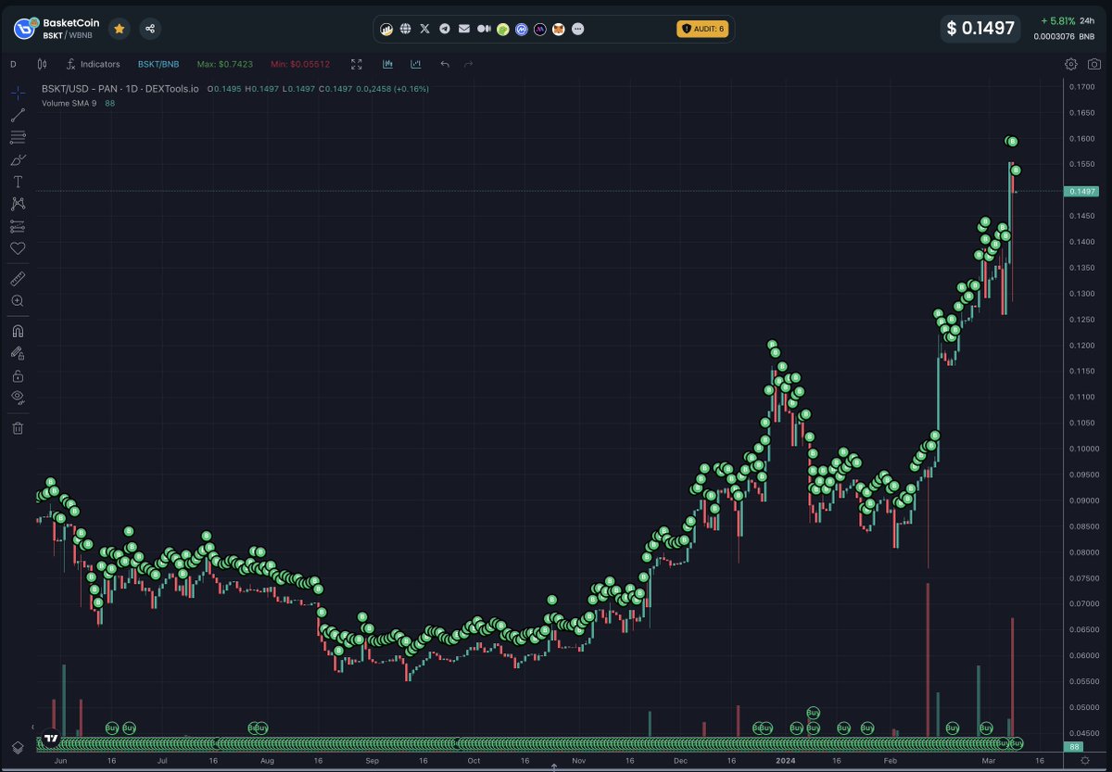Screen dimensions: 1112x772
Task: Select the crosshair cursor tool
Action: tap(18, 94)
